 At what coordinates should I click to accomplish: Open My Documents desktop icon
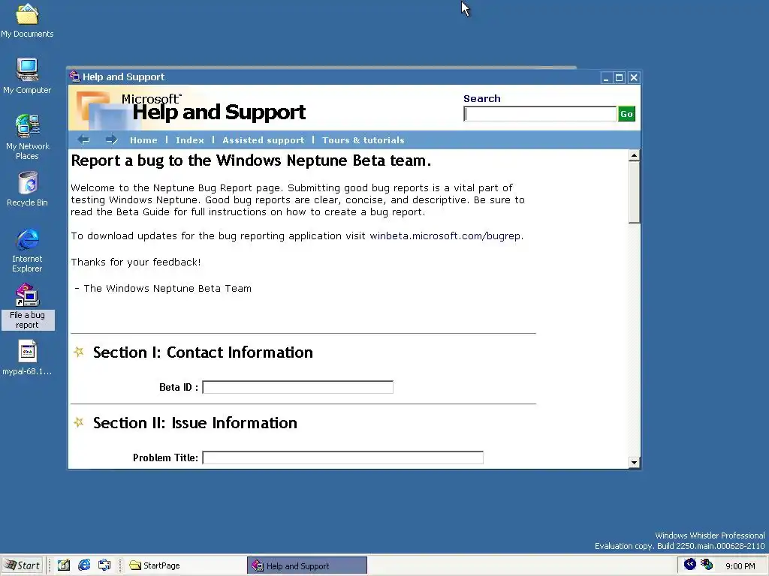pos(28,19)
